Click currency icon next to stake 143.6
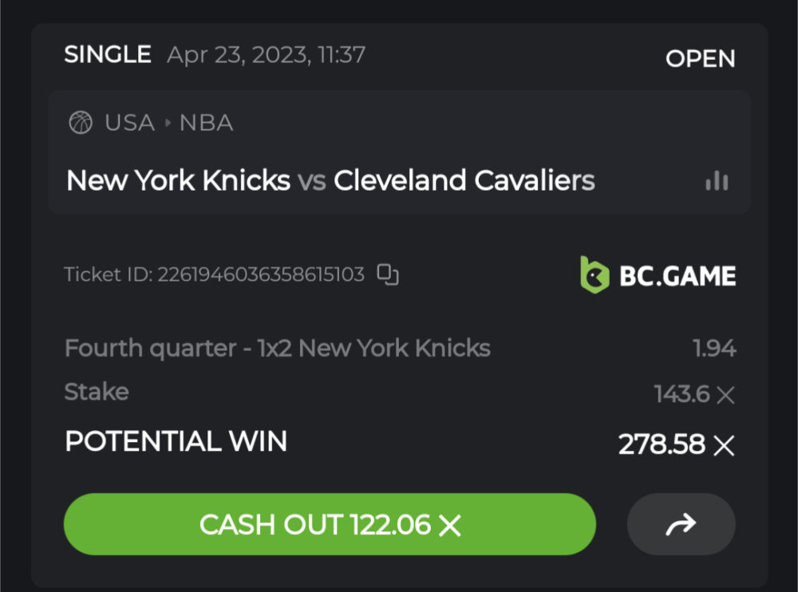798x592 pixels. pyautogui.click(x=725, y=393)
